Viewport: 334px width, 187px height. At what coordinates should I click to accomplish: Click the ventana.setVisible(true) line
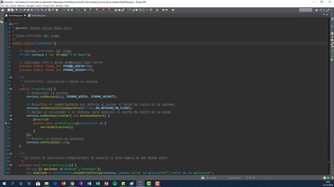click(x=48, y=142)
